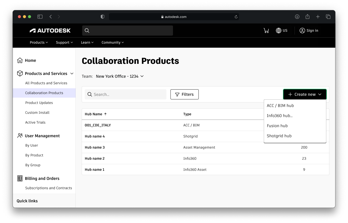Image resolution: width=348 pixels, height=223 pixels.
Task: Open Custom Install in sidebar
Action: [37, 113]
